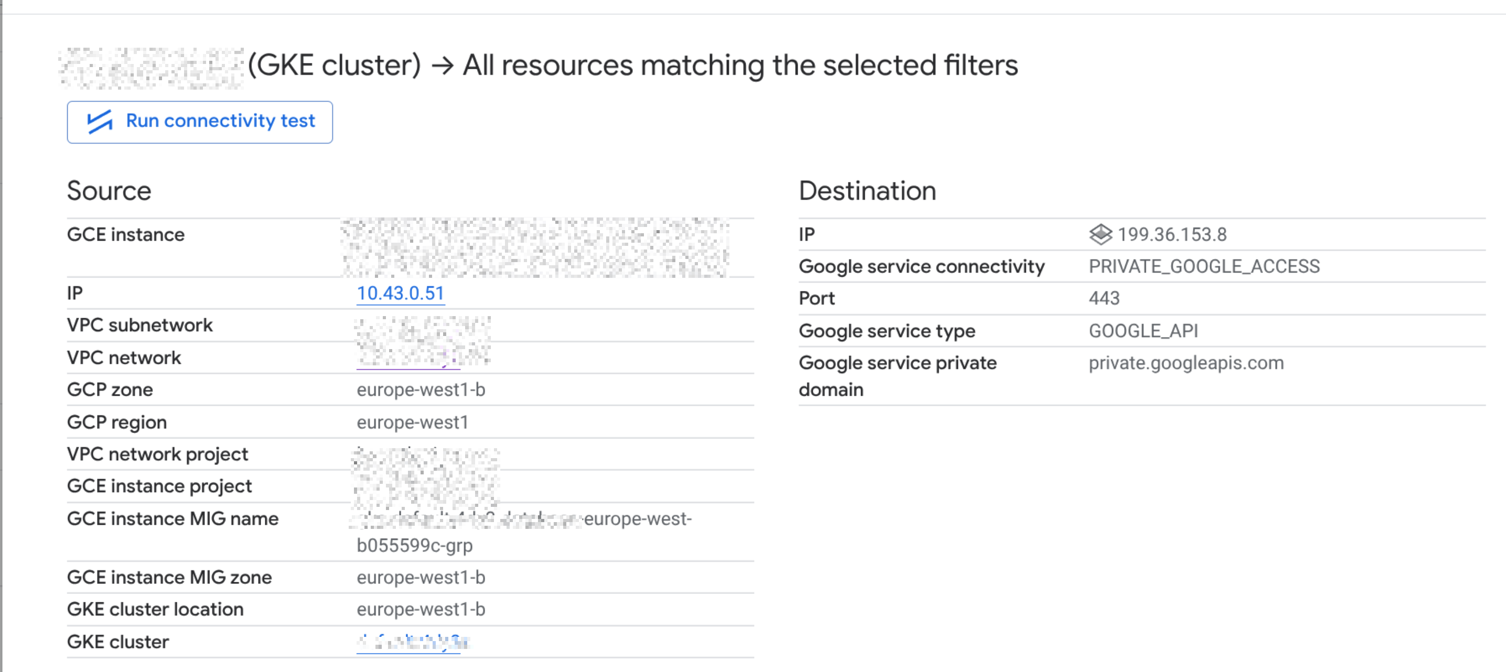The height and width of the screenshot is (672, 1506).
Task: Click the connectivity test arrows icon
Action: (x=101, y=122)
